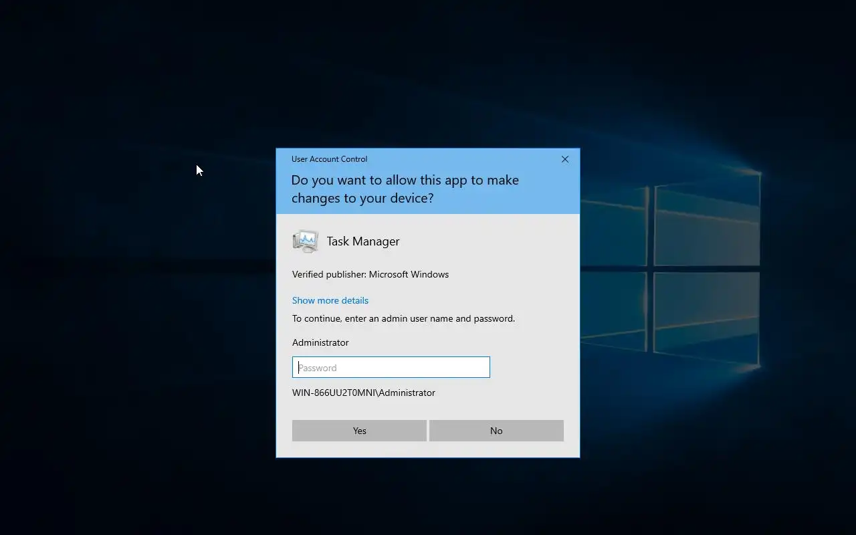Click the 'Do you want to allow' heading

tap(405, 189)
